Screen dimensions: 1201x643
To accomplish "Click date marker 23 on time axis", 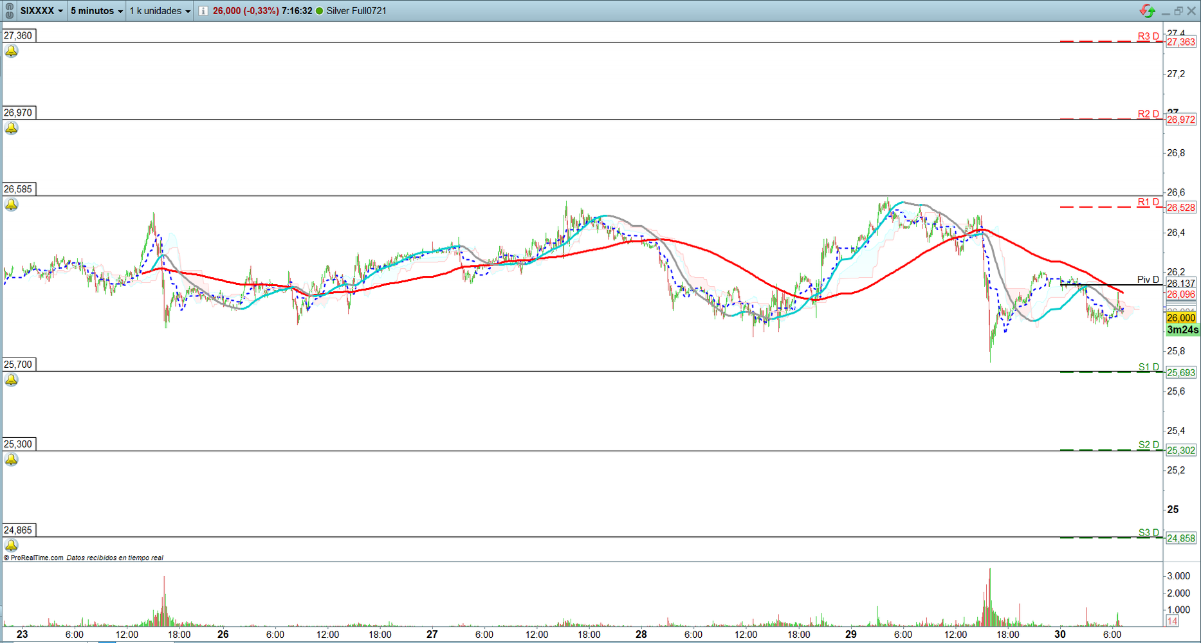I will [23, 634].
